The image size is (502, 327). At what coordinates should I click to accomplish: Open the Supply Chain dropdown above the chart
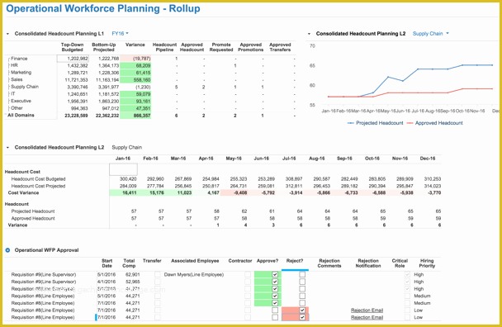[x=431, y=34]
